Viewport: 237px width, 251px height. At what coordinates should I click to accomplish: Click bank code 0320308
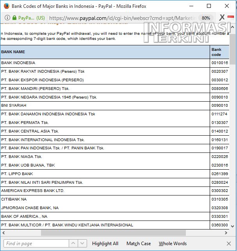point(220,208)
